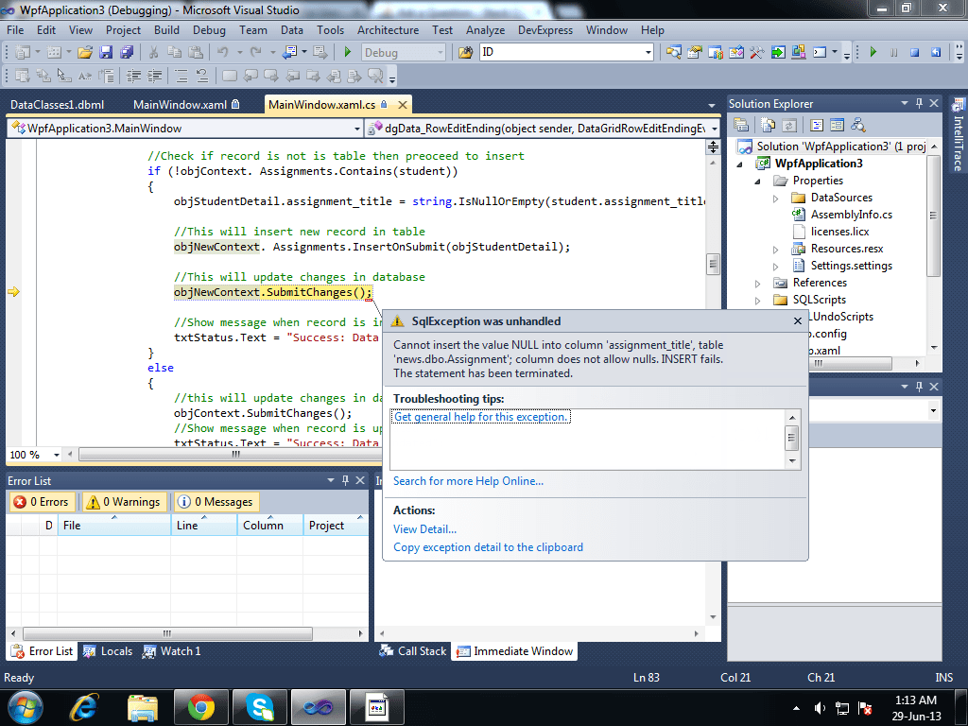Switch to the DataClasses1.dbml tab
Viewport: 968px width, 726px height.
tap(57, 104)
